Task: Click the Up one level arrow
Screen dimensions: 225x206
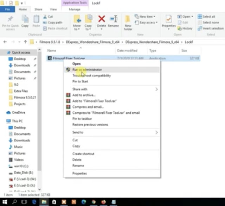Action: [25, 42]
